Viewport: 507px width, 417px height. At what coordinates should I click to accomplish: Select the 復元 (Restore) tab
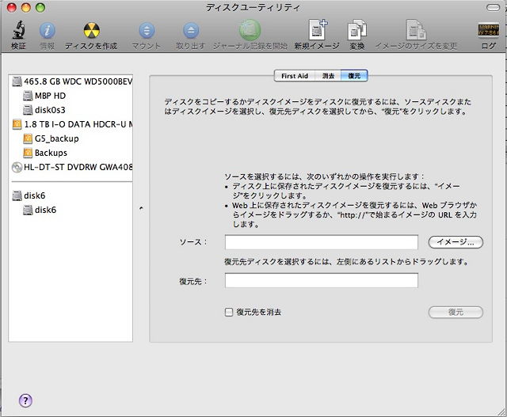click(x=353, y=76)
